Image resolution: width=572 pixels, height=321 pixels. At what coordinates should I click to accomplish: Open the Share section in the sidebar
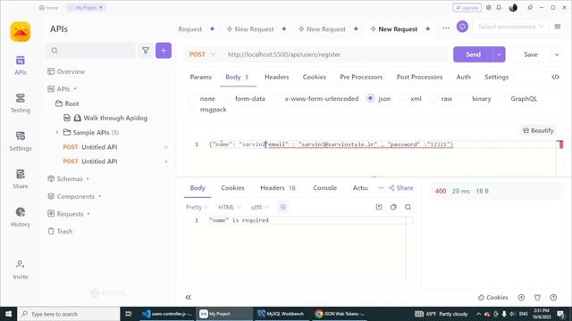coord(21,179)
